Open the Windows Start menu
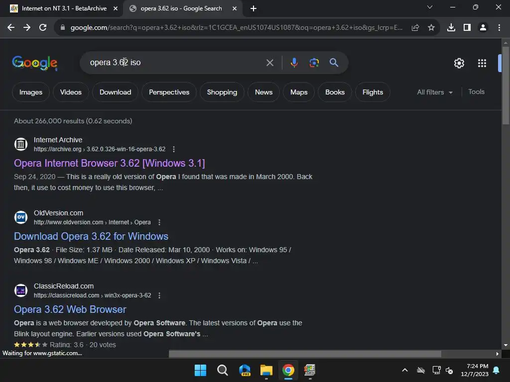Screen dimensions: 510x382 point(200,370)
